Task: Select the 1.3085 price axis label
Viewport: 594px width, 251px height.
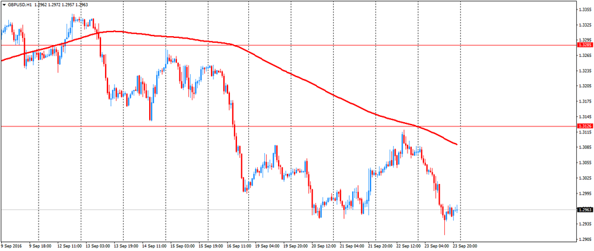Action: click(x=584, y=147)
